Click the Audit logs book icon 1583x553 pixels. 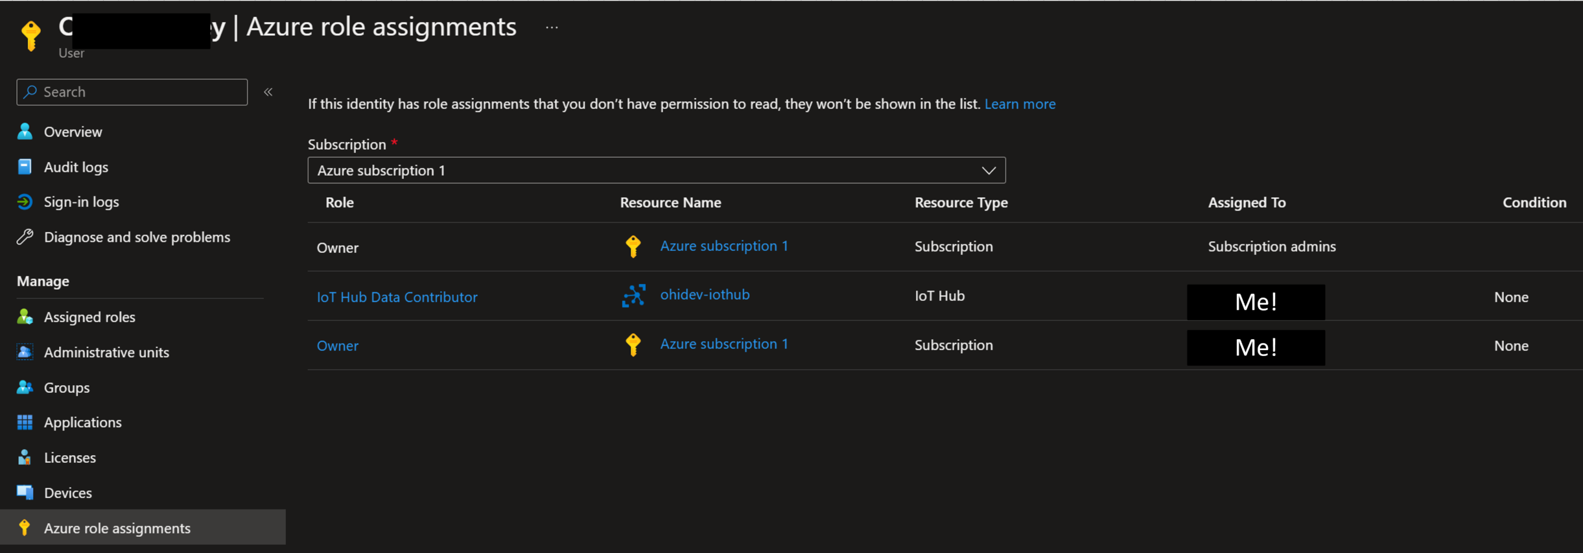(25, 167)
